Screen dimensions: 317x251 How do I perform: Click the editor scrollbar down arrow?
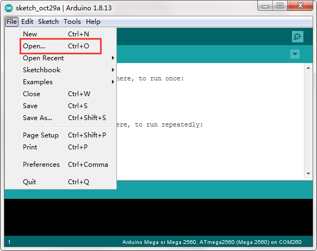click(x=308, y=173)
